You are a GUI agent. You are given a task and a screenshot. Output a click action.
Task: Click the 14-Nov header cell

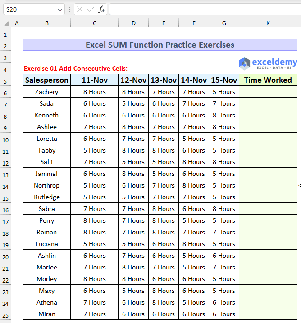(194, 80)
